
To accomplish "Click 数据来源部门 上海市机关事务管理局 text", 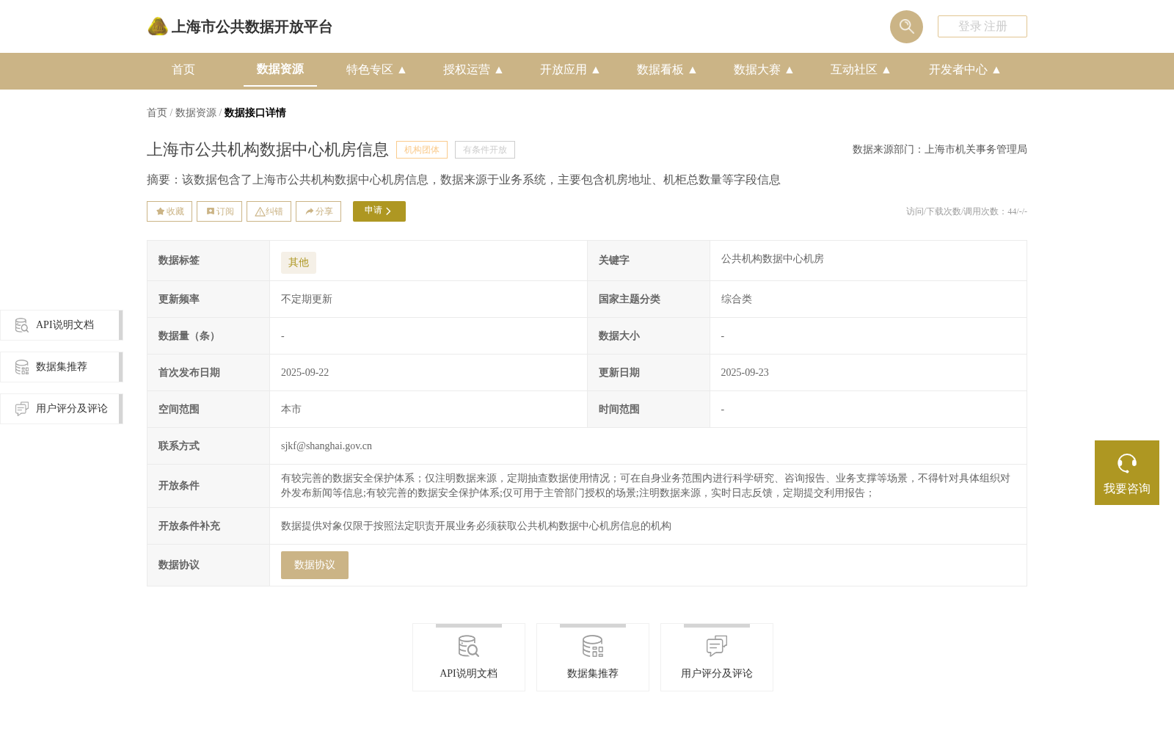I will pyautogui.click(x=940, y=150).
